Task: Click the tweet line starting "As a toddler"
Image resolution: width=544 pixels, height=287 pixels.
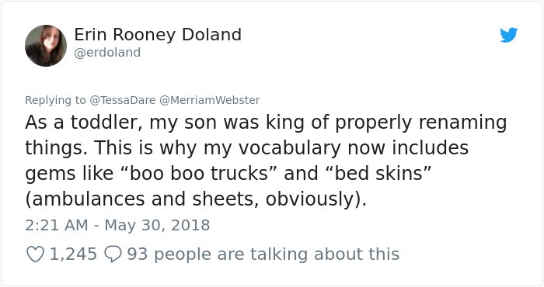Action: [266, 123]
